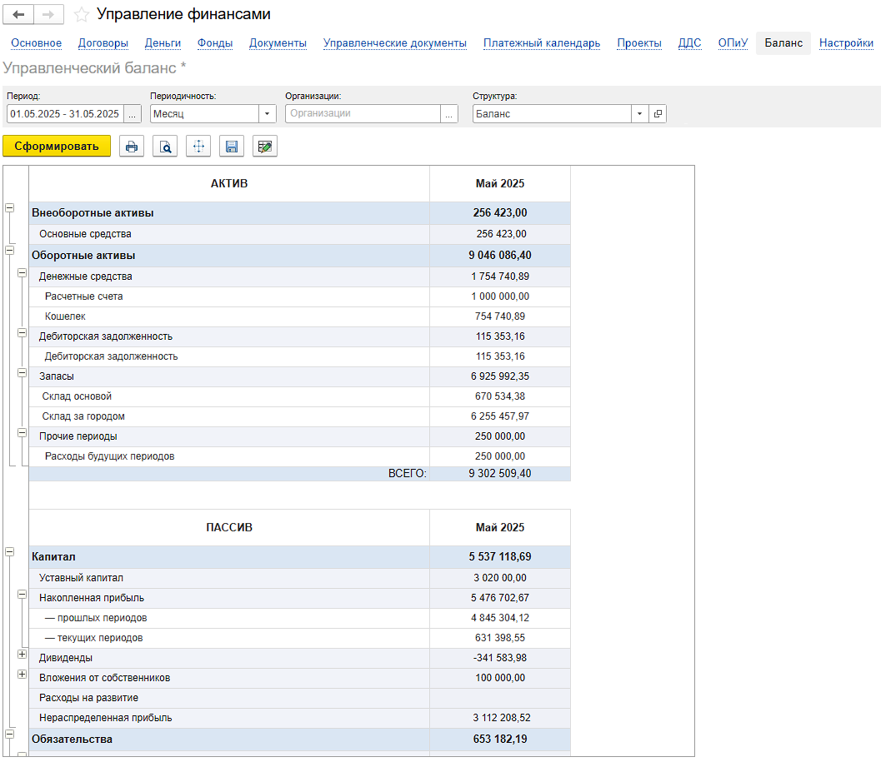Viewport: 881px width, 762px height.
Task: Click the Организации input field
Action: coord(363,113)
